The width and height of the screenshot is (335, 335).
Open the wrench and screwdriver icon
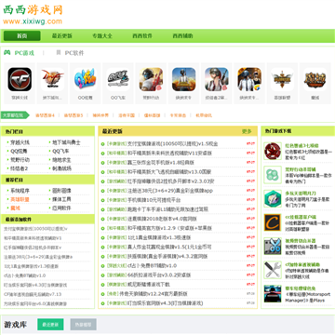(x=273, y=270)
